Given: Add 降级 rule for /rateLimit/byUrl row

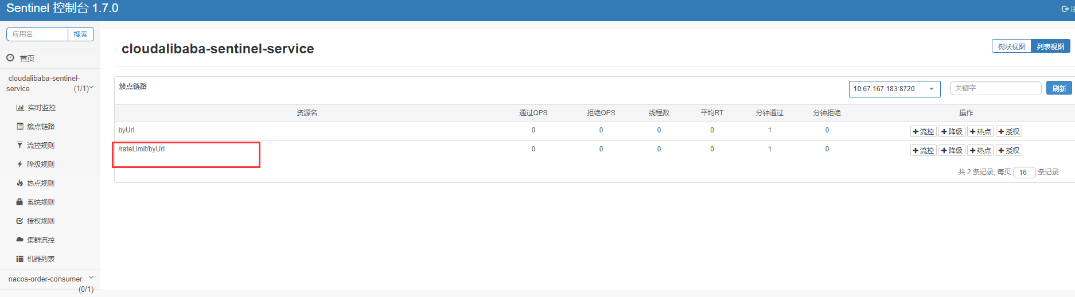Looking at the screenshot, I should tap(952, 151).
